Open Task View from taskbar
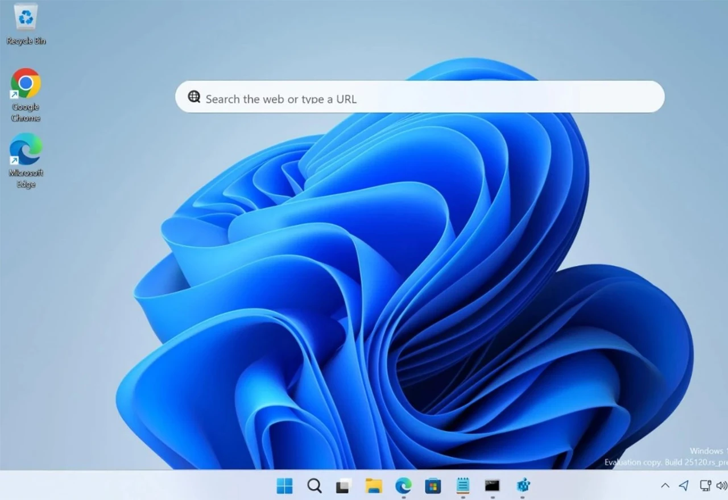 coord(344,486)
